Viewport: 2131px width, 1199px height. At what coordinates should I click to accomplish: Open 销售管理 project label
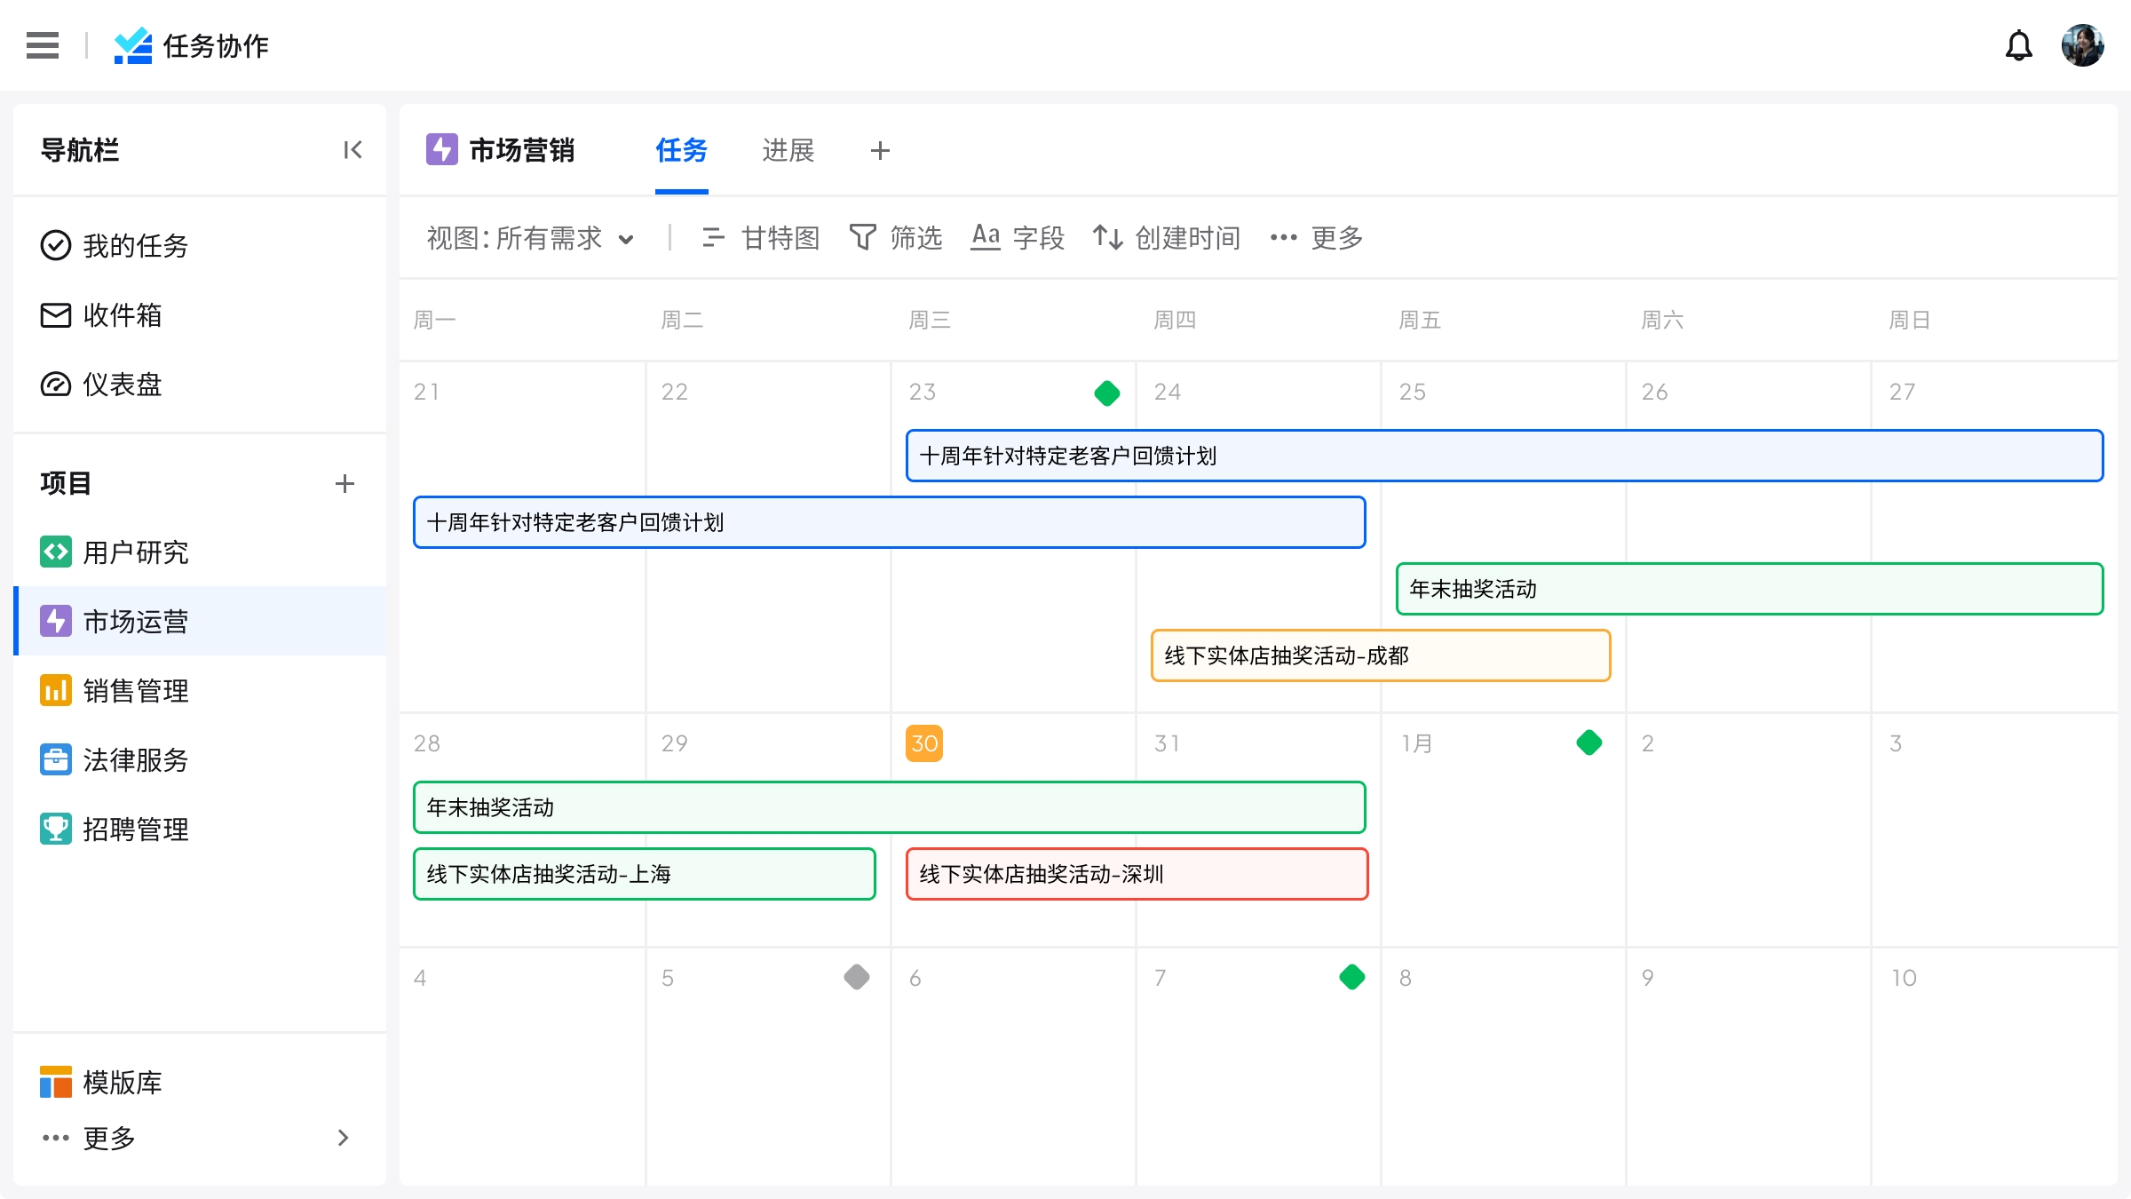(136, 690)
